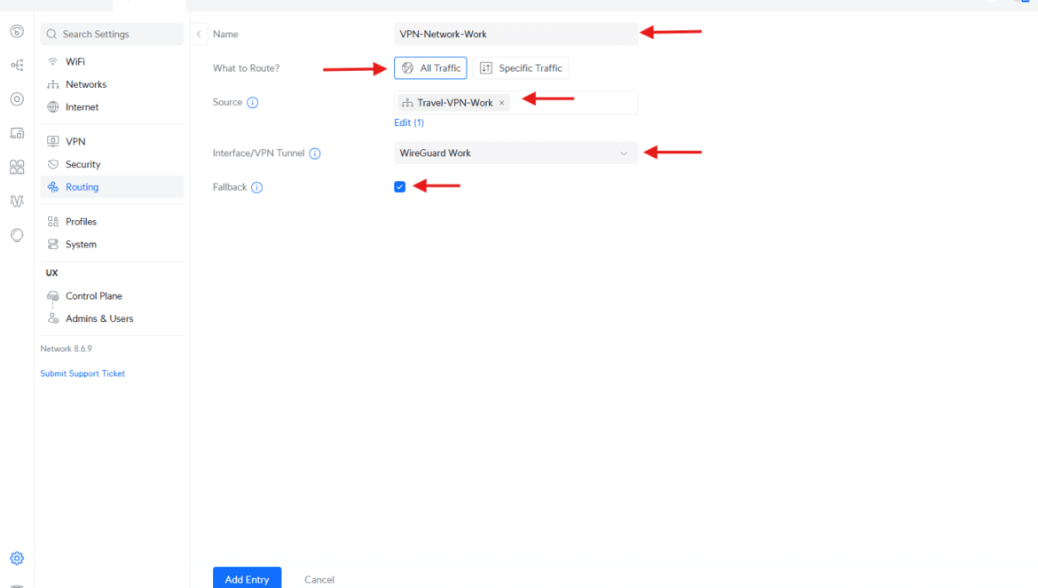Click the Name field VPN-Network-Work
1038x588 pixels.
coord(515,34)
